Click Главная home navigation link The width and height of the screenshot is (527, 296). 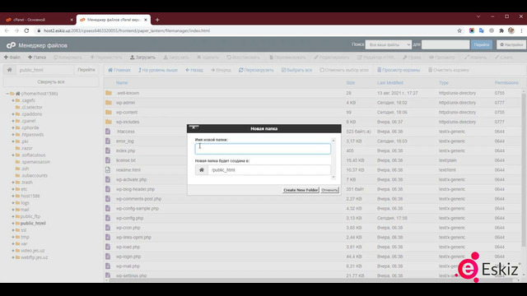coord(119,70)
